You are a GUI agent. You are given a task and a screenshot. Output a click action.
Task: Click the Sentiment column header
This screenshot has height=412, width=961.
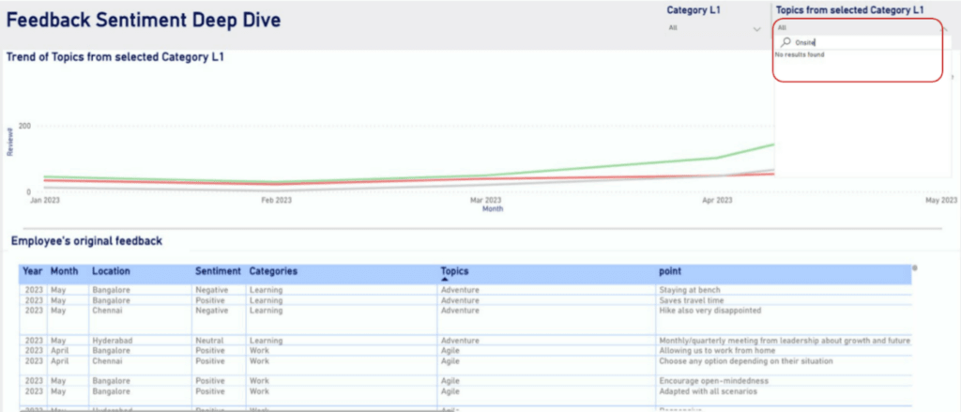tap(217, 271)
